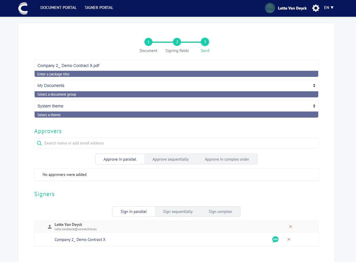Open the settings gear icon
The width and height of the screenshot is (356, 262).
[316, 8]
